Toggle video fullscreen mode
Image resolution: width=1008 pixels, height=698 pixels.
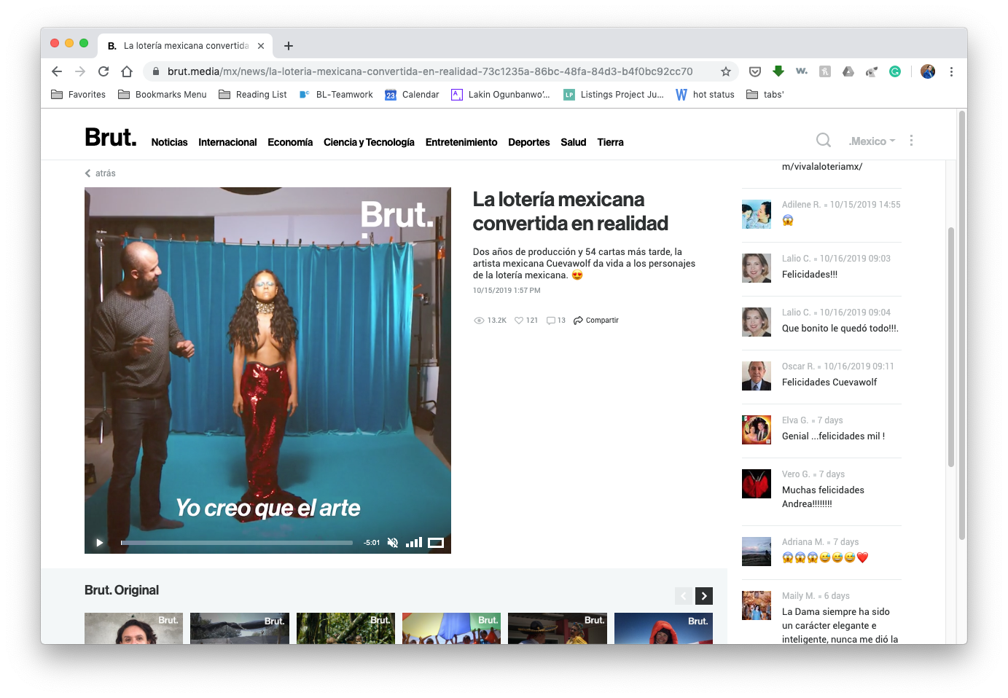[x=436, y=543]
